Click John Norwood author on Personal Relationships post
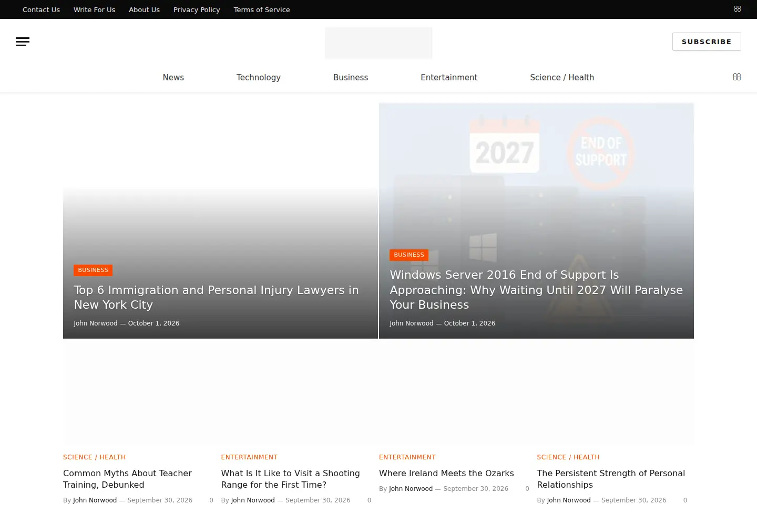The image size is (757, 525). click(569, 500)
